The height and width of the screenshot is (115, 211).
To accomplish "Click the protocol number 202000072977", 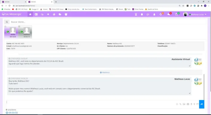I will [x=130, y=46].
